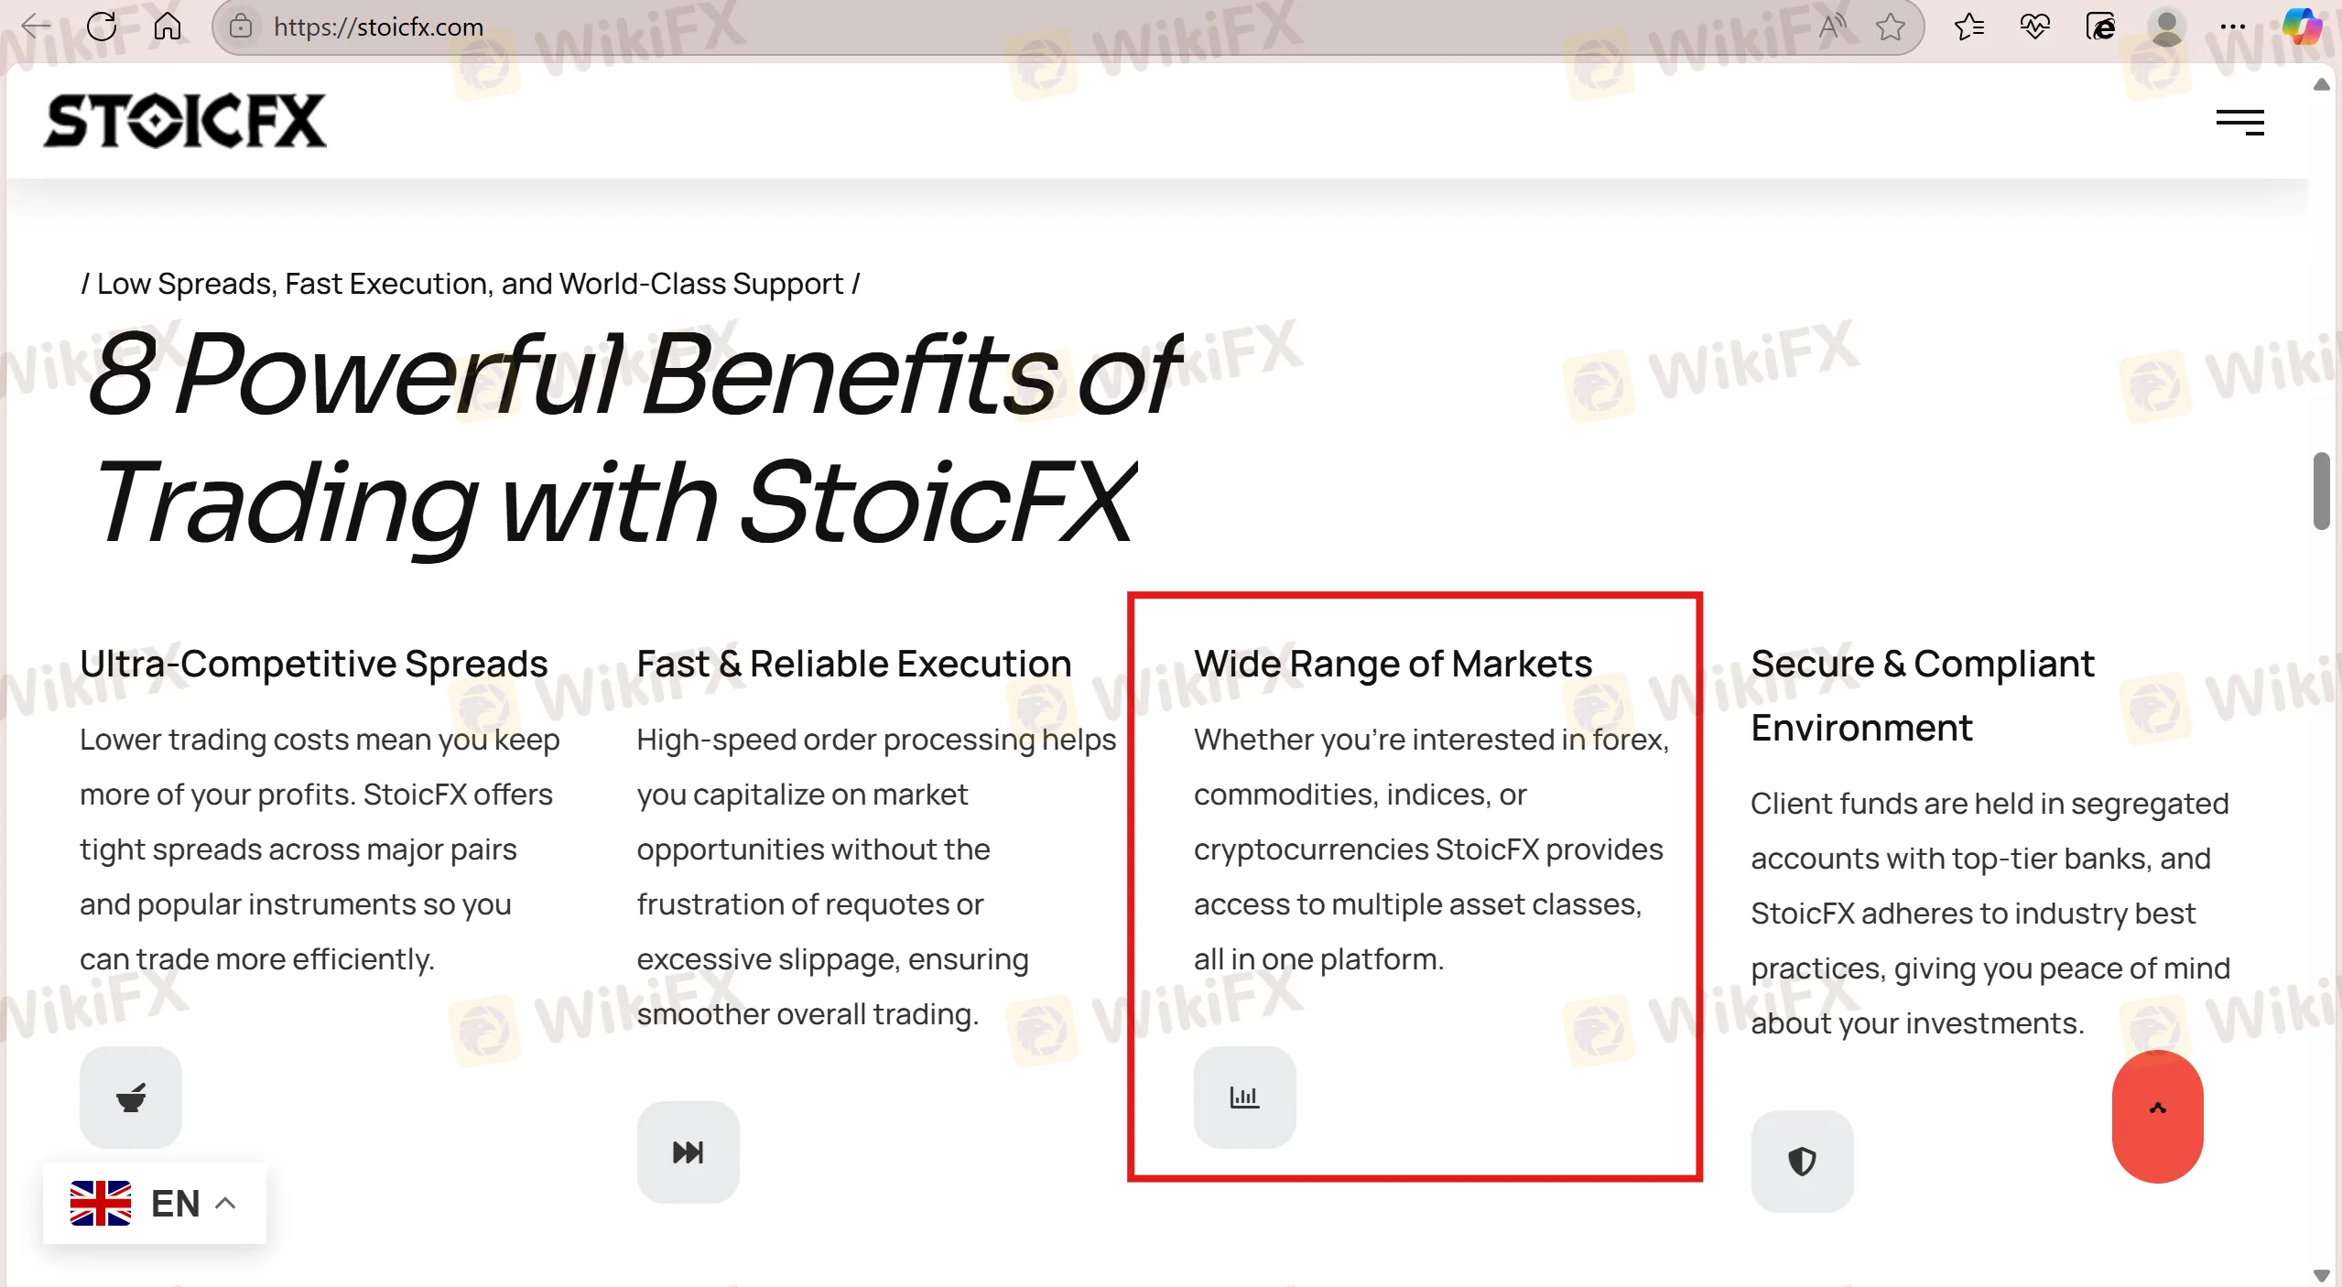Click the StoicFX logo
Viewport: 2342px width, 1287px height.
click(185, 121)
